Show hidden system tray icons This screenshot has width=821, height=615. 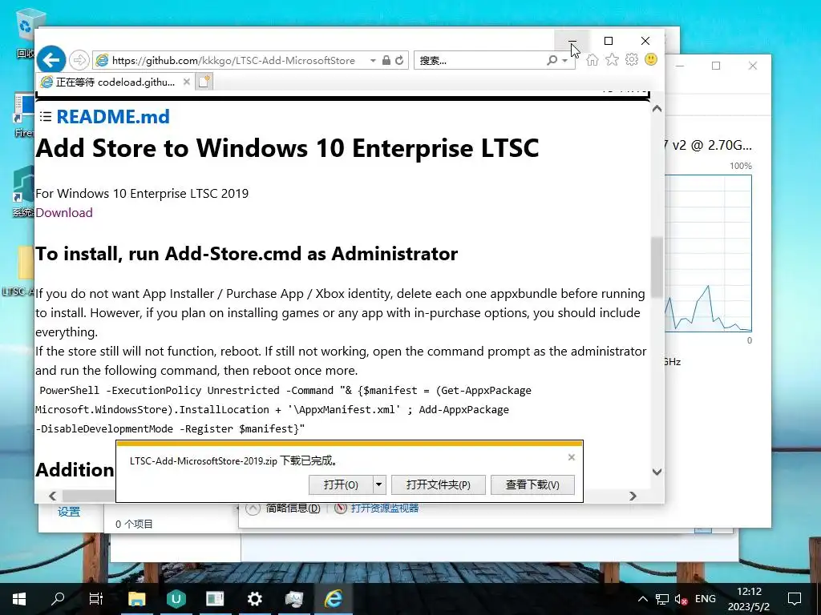tap(642, 599)
